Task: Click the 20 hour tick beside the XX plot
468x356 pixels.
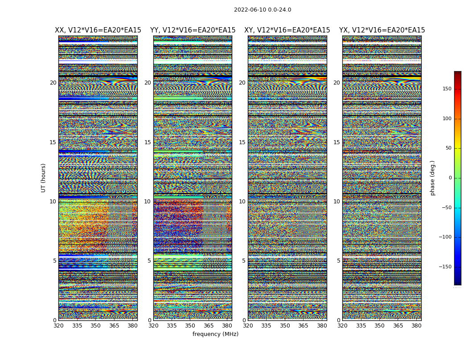Action: [x=53, y=82]
